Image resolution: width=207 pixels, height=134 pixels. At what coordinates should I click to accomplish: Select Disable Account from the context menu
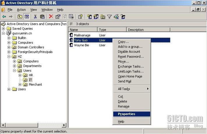click(x=132, y=52)
